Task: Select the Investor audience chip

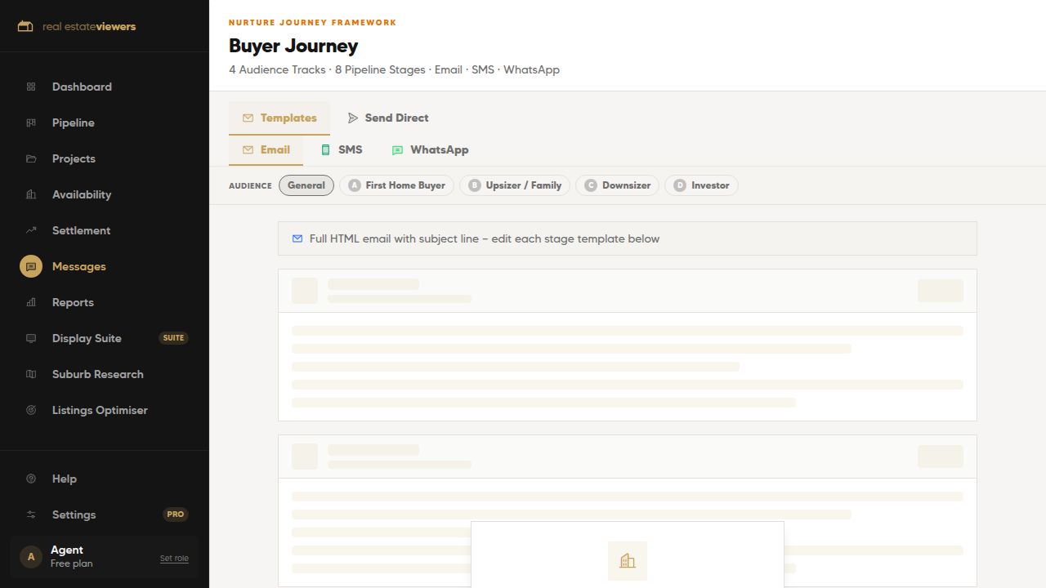Action: 701,185
